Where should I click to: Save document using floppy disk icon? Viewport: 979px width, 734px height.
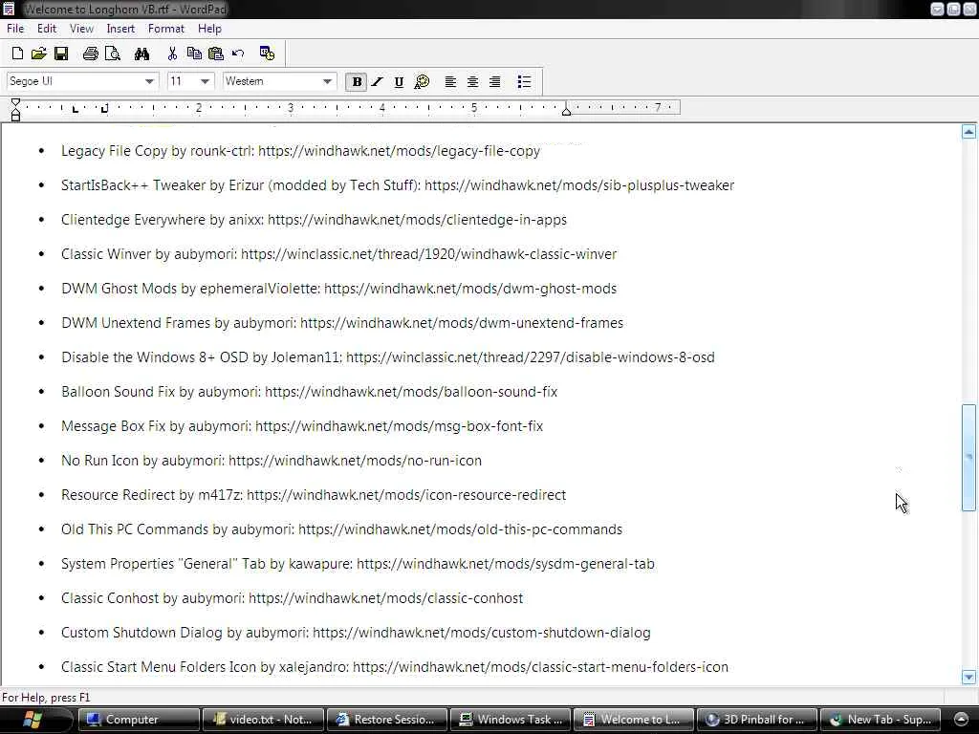[x=60, y=54]
